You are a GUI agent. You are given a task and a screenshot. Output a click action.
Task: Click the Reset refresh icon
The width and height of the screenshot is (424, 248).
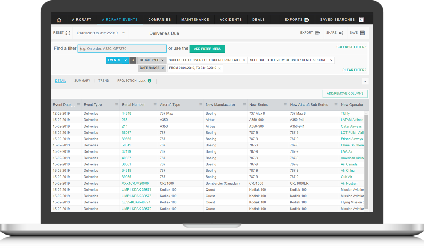[68, 33]
